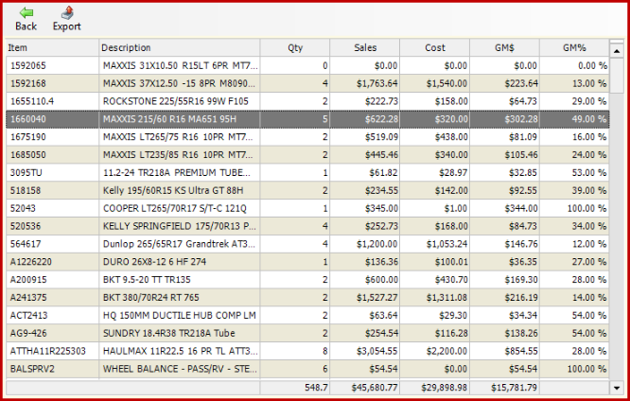Click the scroll down arrow of the table

click(x=617, y=388)
